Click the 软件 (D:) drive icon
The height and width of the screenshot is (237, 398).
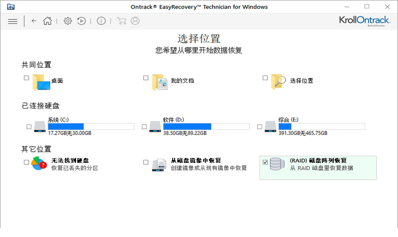155,126
